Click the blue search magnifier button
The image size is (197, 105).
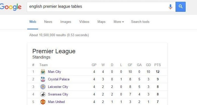(x=181, y=7)
